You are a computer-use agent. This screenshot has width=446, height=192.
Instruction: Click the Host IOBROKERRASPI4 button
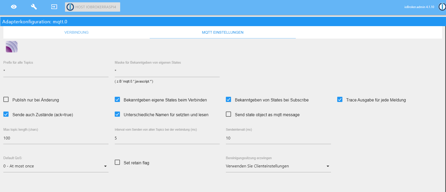click(92, 7)
